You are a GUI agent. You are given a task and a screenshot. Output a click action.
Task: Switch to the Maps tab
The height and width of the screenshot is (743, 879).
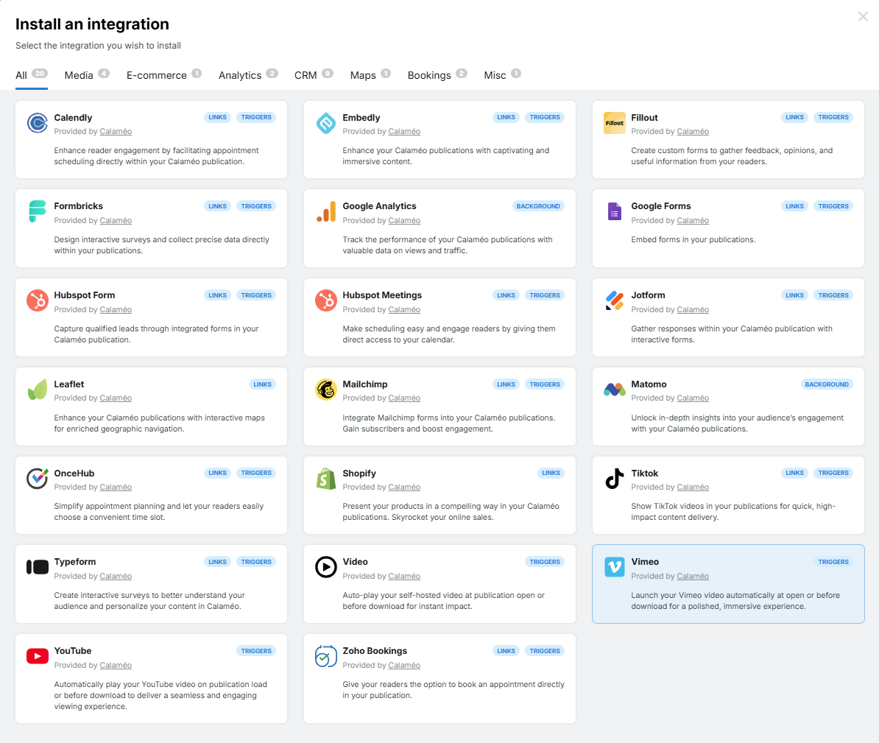pyautogui.click(x=370, y=75)
